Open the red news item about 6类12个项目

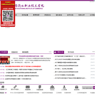pyautogui.click(x=23, y=66)
